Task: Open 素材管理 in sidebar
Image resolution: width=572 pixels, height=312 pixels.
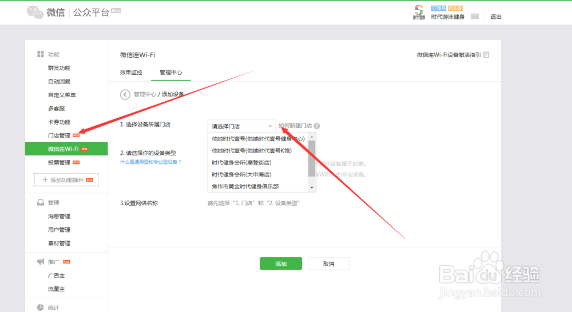Action: pos(59,243)
